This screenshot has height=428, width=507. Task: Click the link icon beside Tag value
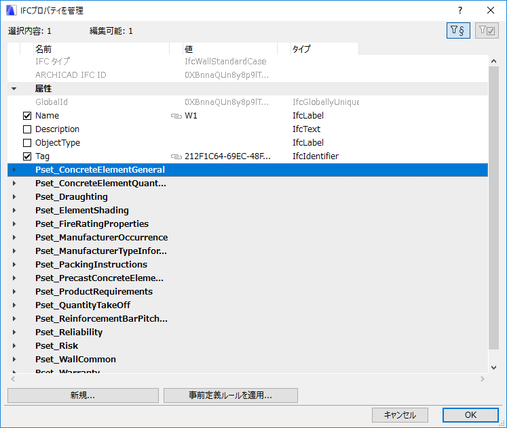(176, 156)
